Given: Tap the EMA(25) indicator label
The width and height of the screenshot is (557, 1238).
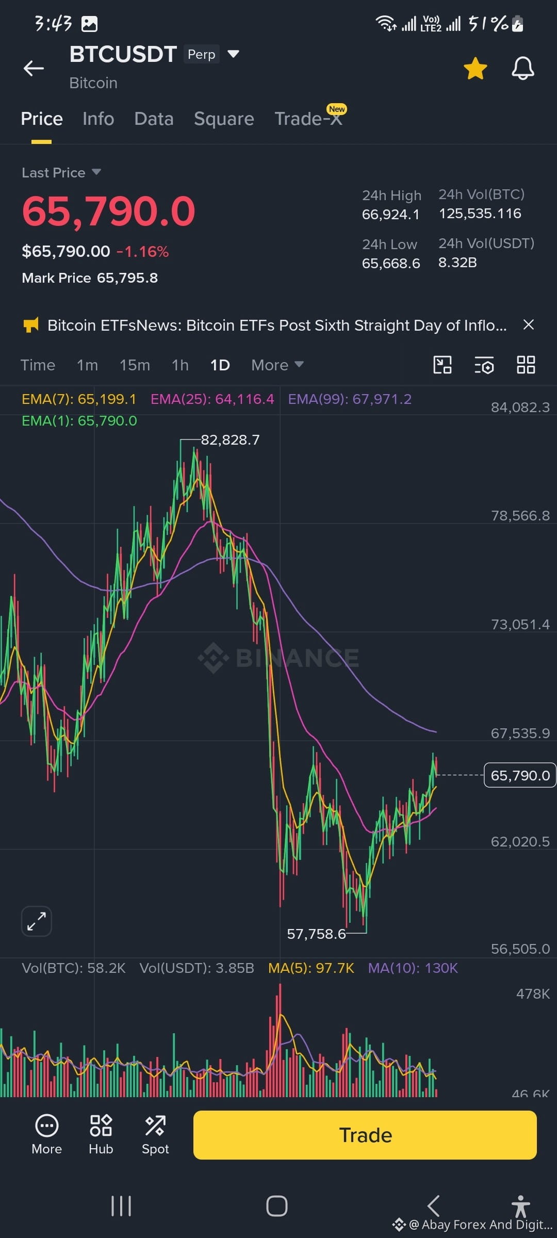Looking at the screenshot, I should [x=212, y=399].
